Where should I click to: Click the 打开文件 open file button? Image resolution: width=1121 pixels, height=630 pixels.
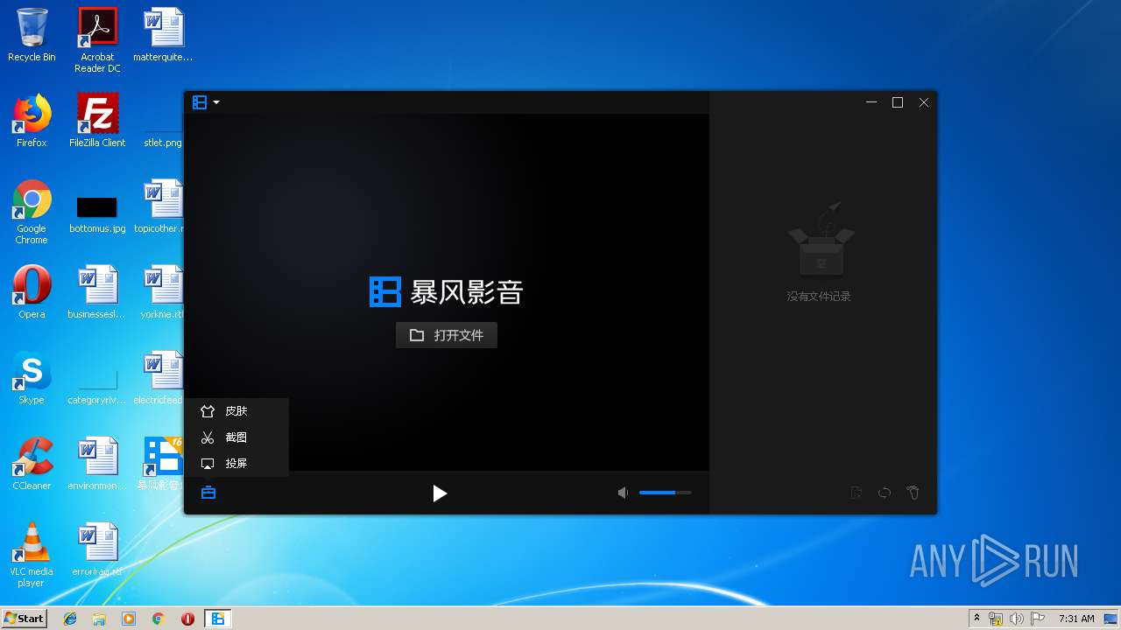(x=447, y=335)
